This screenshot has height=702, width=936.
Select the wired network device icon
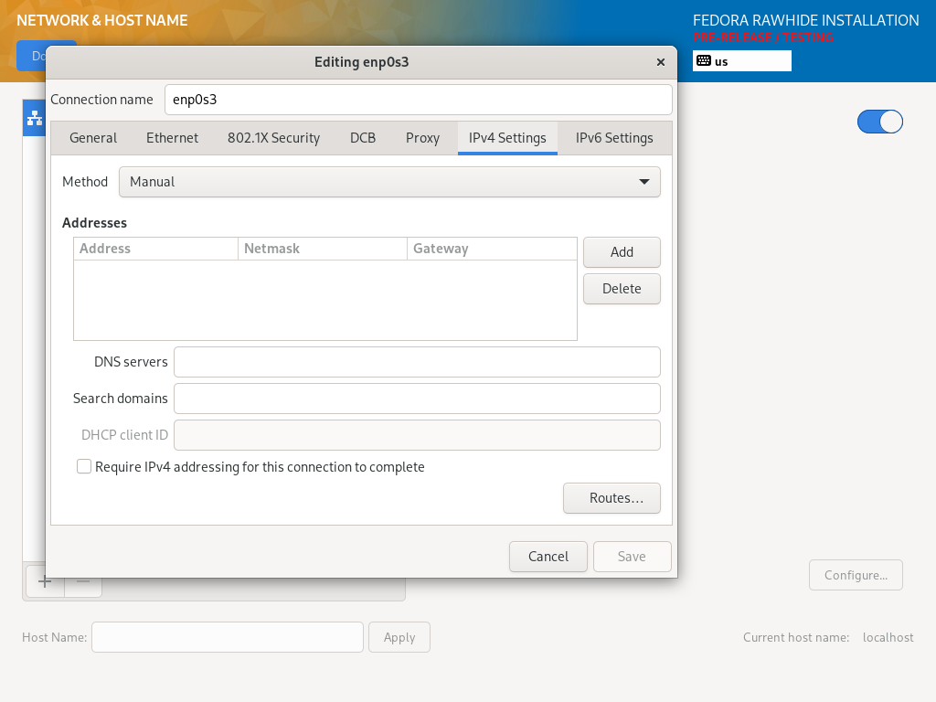click(x=35, y=118)
